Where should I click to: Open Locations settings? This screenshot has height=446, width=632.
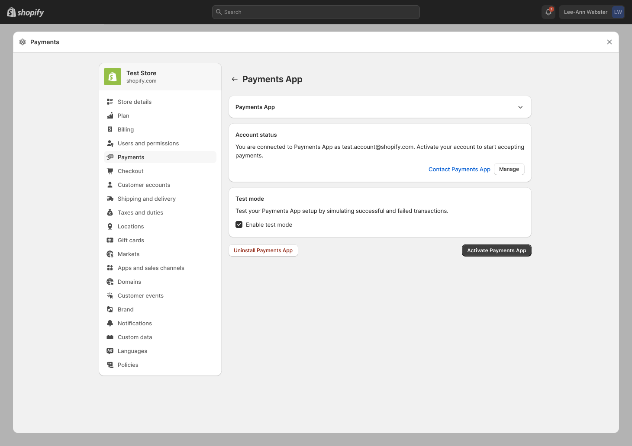(x=160, y=226)
